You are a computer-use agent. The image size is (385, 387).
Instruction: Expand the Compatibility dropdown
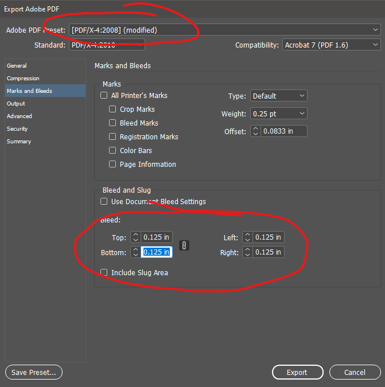(x=331, y=45)
